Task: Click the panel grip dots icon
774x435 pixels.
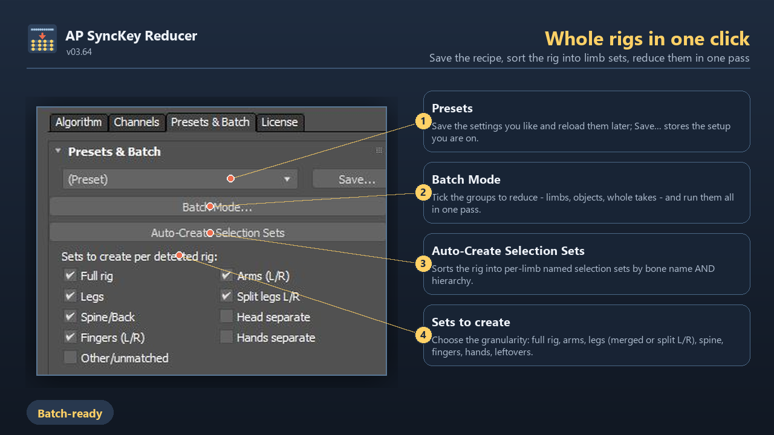Action: tap(379, 150)
